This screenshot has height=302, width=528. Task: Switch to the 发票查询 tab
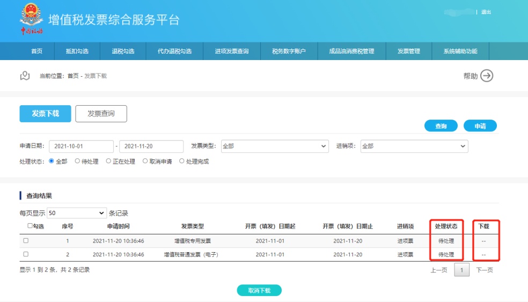click(101, 114)
